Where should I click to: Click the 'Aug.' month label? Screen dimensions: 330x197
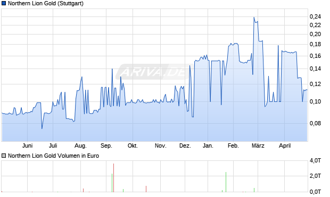pos(80,145)
